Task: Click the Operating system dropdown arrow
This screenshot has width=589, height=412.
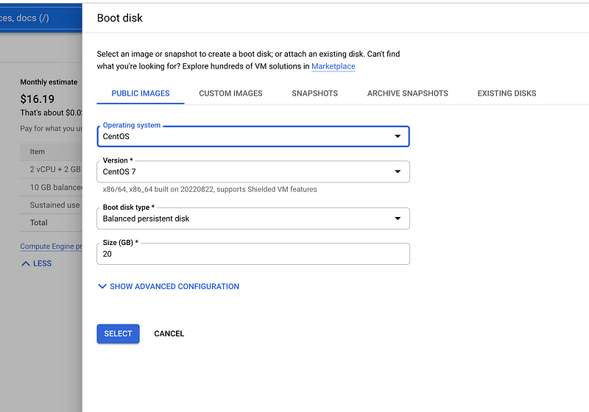Action: click(x=398, y=137)
